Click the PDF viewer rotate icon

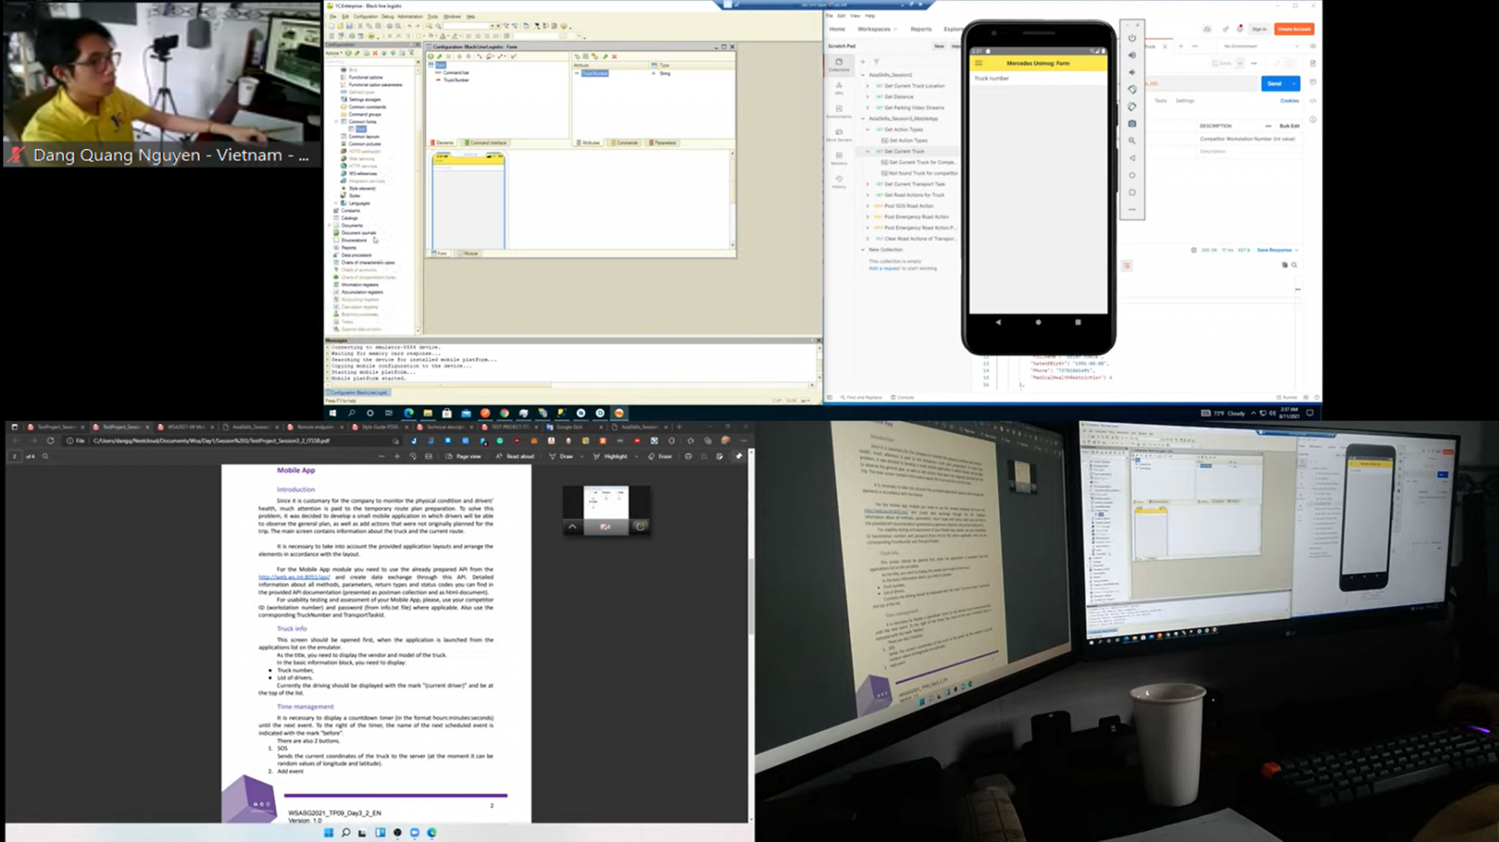413,456
